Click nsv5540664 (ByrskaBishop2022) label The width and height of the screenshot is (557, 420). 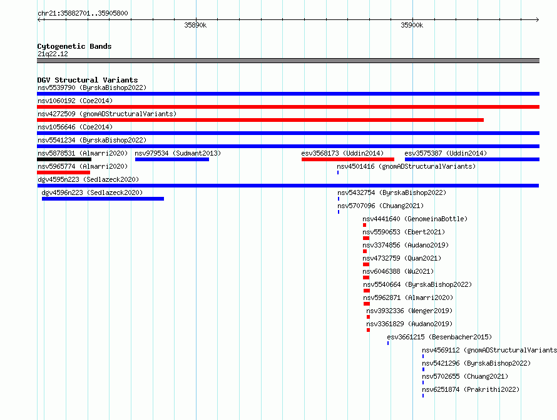[417, 284]
